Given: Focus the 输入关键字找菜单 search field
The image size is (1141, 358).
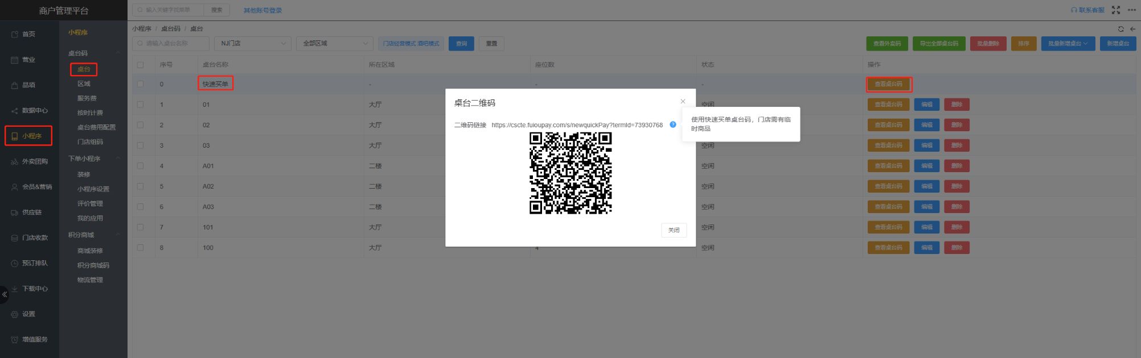Looking at the screenshot, I should 168,10.
